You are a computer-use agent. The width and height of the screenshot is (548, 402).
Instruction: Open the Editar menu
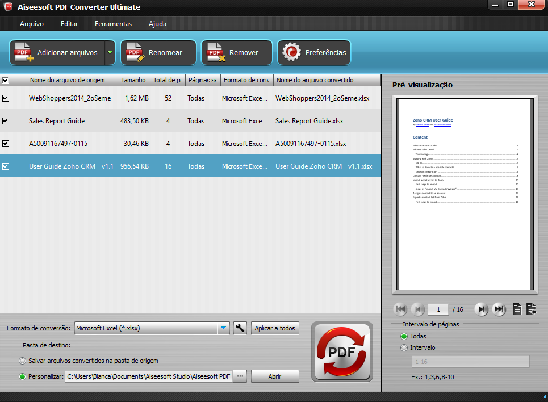tap(69, 24)
